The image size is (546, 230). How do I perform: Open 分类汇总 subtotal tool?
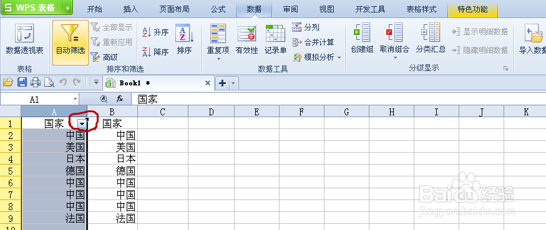(x=431, y=37)
